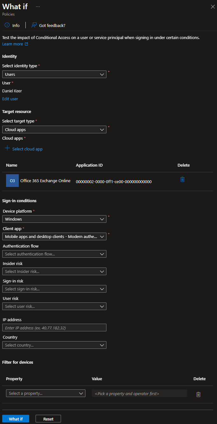217x424 pixels.
Task: Select the Daniel Keer user name
Action: (12, 91)
